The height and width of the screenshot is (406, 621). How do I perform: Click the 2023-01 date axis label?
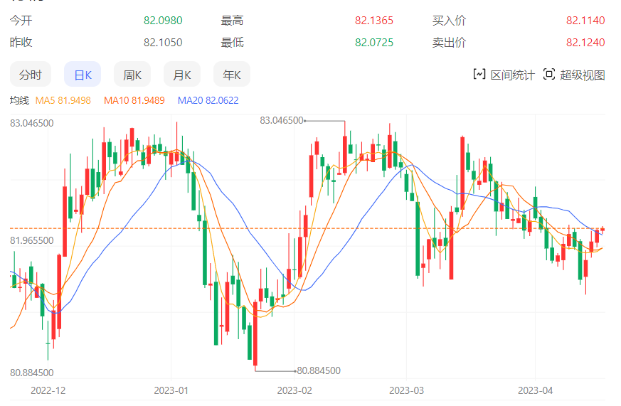[x=171, y=390]
